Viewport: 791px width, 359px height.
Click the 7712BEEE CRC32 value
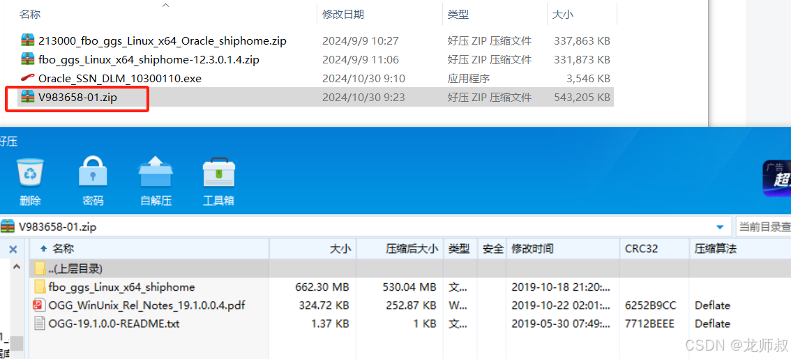[649, 323]
